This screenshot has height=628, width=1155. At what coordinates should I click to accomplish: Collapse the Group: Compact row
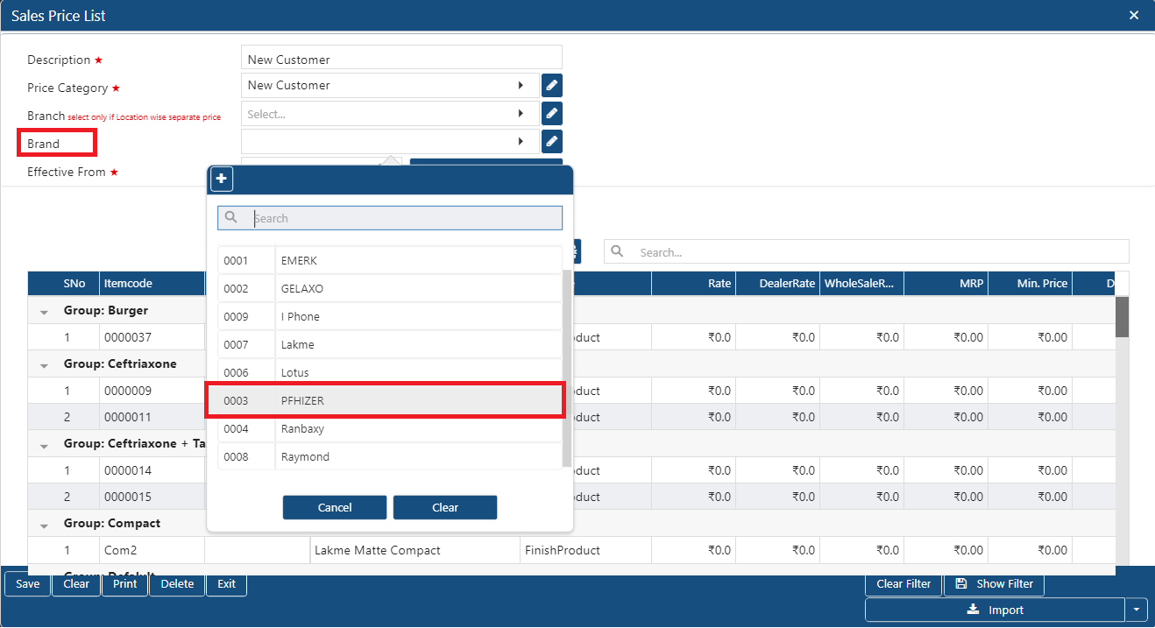pos(44,525)
